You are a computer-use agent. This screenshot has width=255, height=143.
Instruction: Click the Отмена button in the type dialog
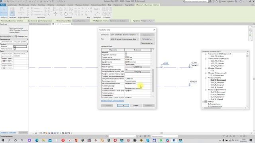(136, 106)
